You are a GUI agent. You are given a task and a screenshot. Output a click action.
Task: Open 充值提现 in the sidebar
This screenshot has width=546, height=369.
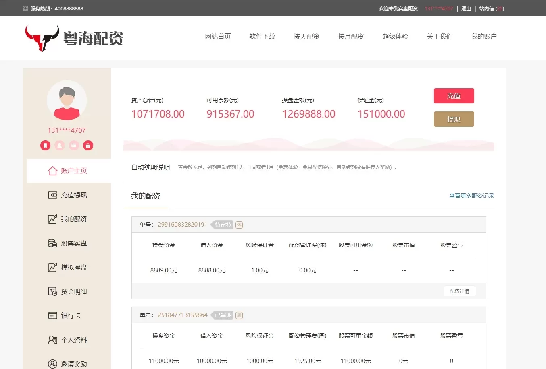point(68,195)
